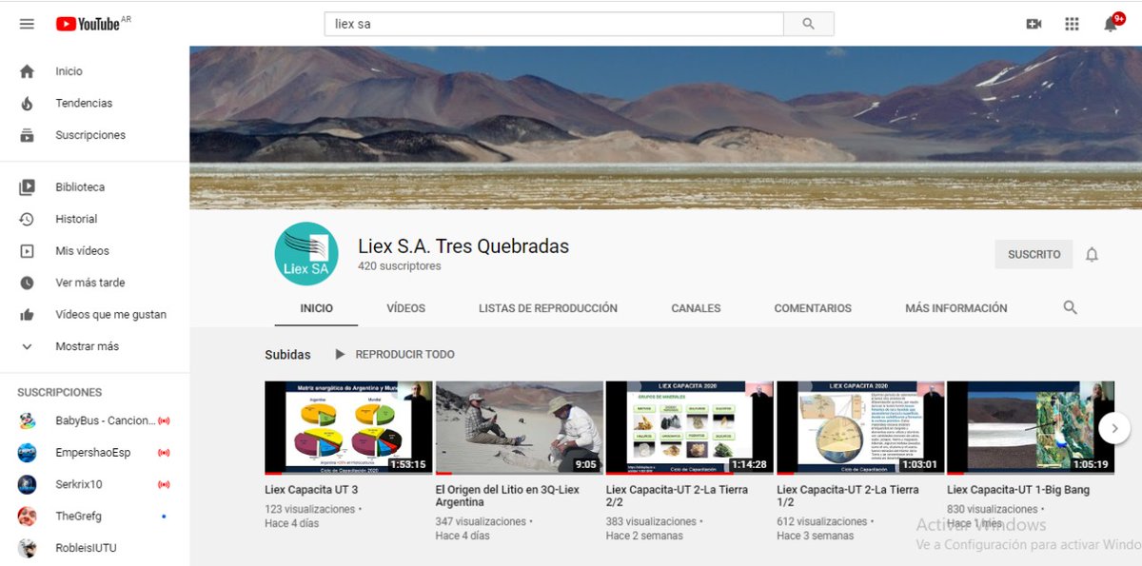Screen dimensions: 1142x566
Task: Expand Mostrar más in the sidebar
Action: (x=87, y=346)
